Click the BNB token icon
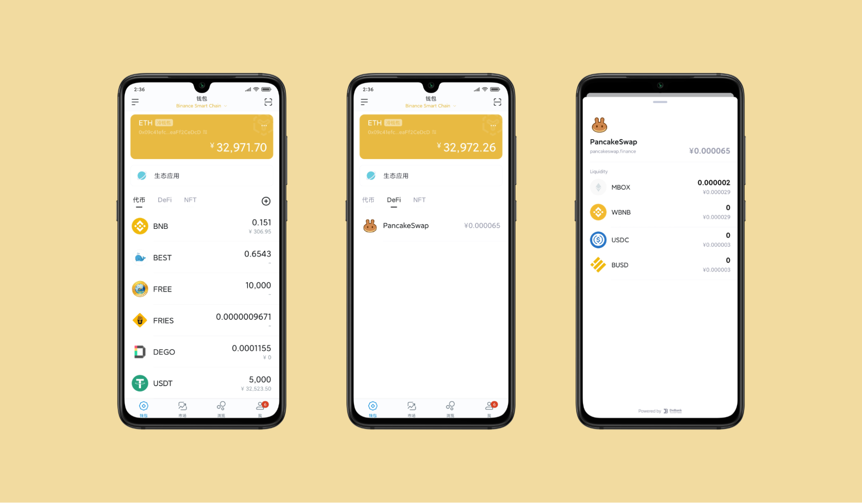This screenshot has width=862, height=503. coord(139,226)
